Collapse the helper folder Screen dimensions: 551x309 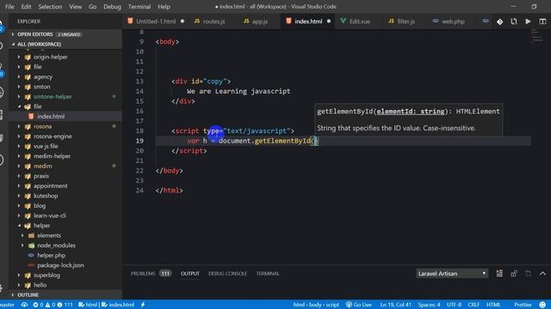click(x=41, y=226)
